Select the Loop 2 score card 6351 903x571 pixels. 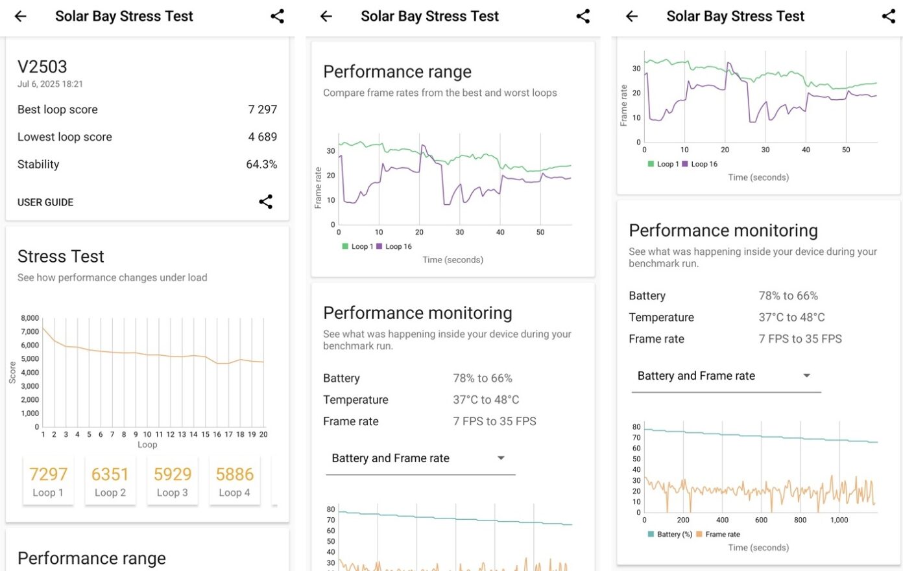110,481
